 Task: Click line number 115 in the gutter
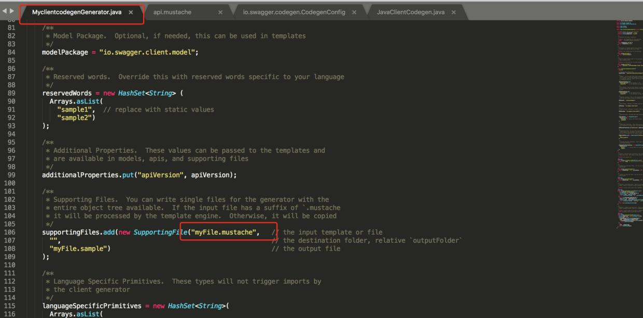[x=9, y=306]
